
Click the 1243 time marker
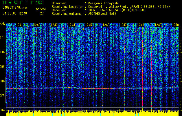click(54, 25)
